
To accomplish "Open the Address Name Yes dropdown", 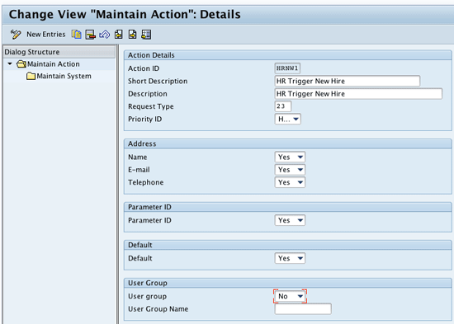I will pyautogui.click(x=290, y=157).
